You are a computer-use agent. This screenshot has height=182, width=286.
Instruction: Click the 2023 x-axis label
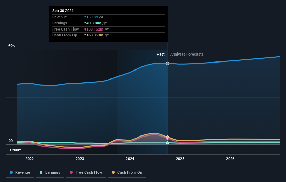click(x=80, y=159)
